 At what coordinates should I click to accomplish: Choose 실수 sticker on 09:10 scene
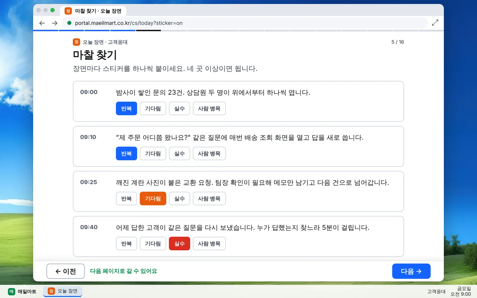tap(179, 153)
